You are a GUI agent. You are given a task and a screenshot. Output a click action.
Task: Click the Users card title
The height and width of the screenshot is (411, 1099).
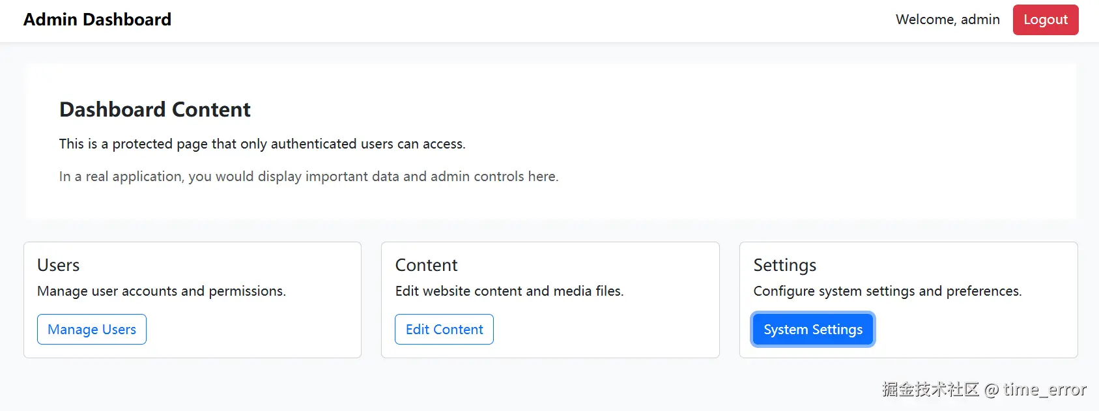[x=59, y=265]
